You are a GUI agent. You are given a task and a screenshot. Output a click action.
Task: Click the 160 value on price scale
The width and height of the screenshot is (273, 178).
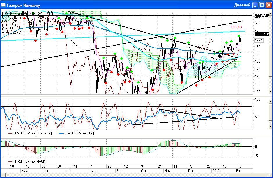click(x=258, y=84)
